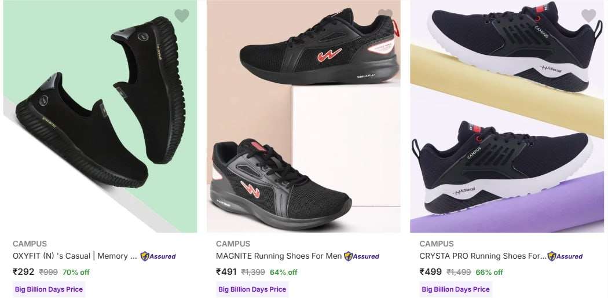Click Big Billion Days Price tag under ₹499
Viewport: 608px width, 298px height.
click(456, 289)
